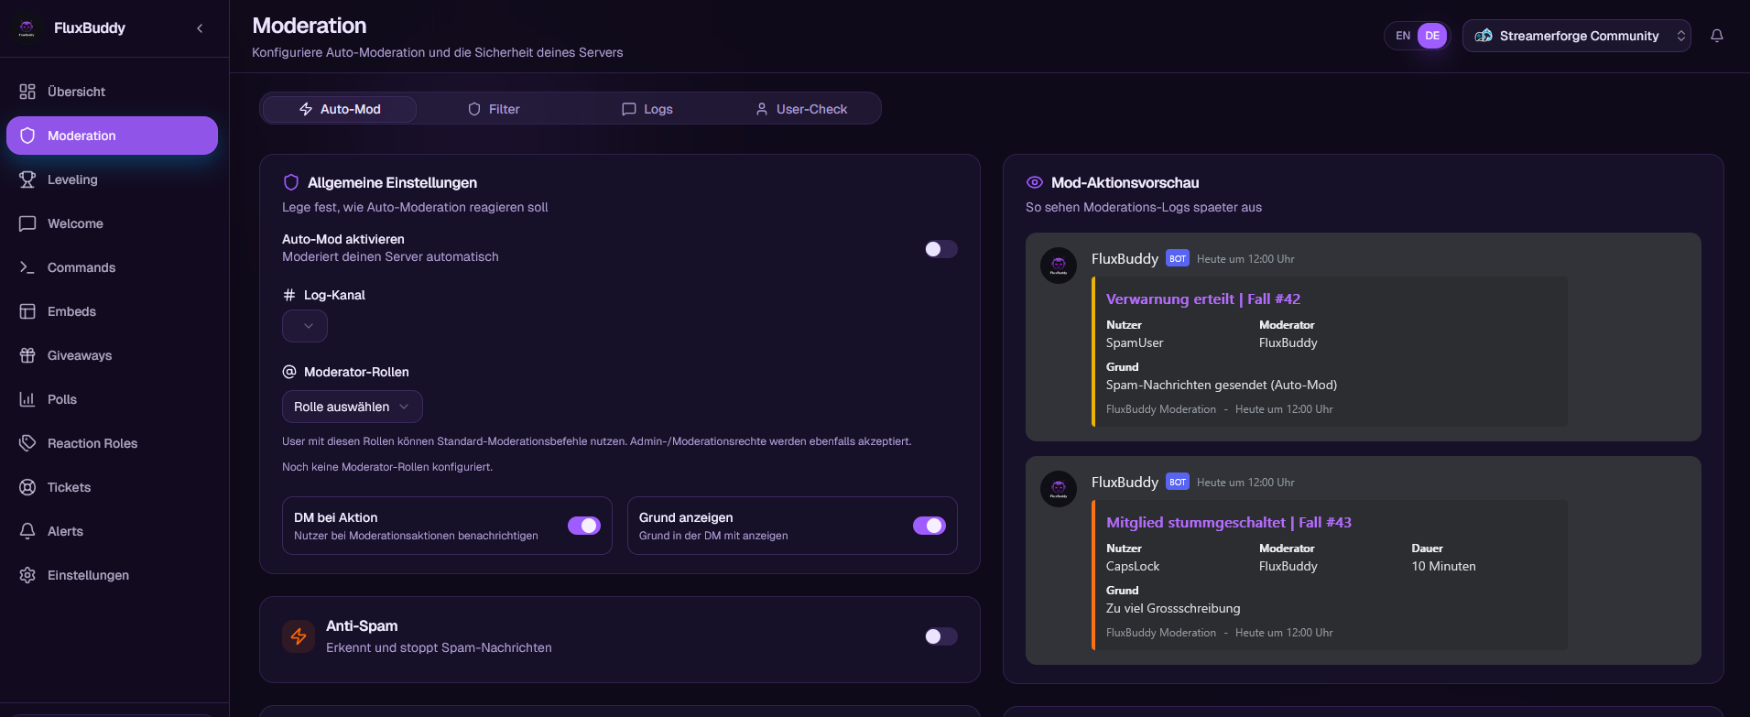Navigate to Embeds page

[112, 311]
